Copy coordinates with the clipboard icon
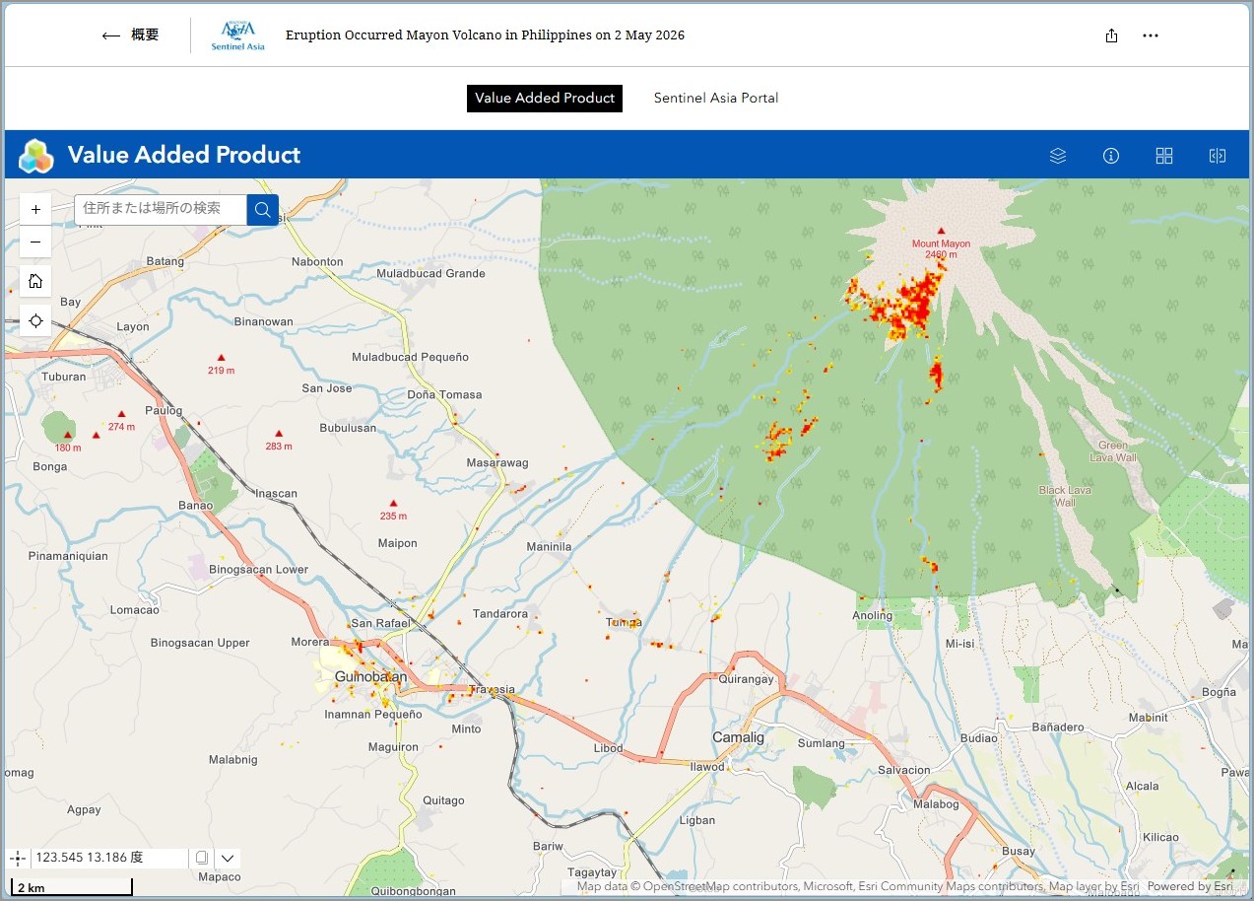This screenshot has width=1254, height=901. point(202,858)
